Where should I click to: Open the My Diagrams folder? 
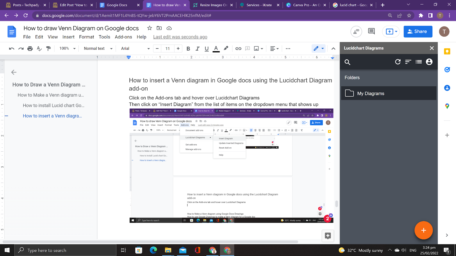(x=389, y=93)
